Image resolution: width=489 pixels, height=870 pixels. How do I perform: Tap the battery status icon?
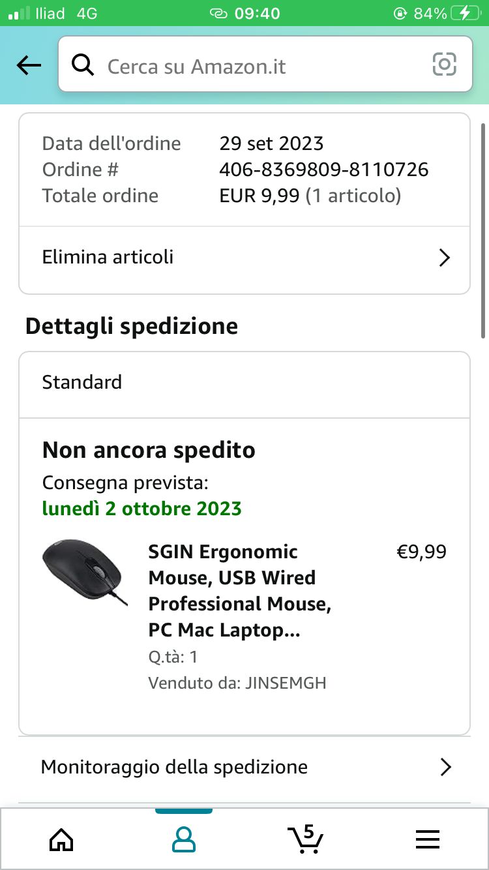463,13
